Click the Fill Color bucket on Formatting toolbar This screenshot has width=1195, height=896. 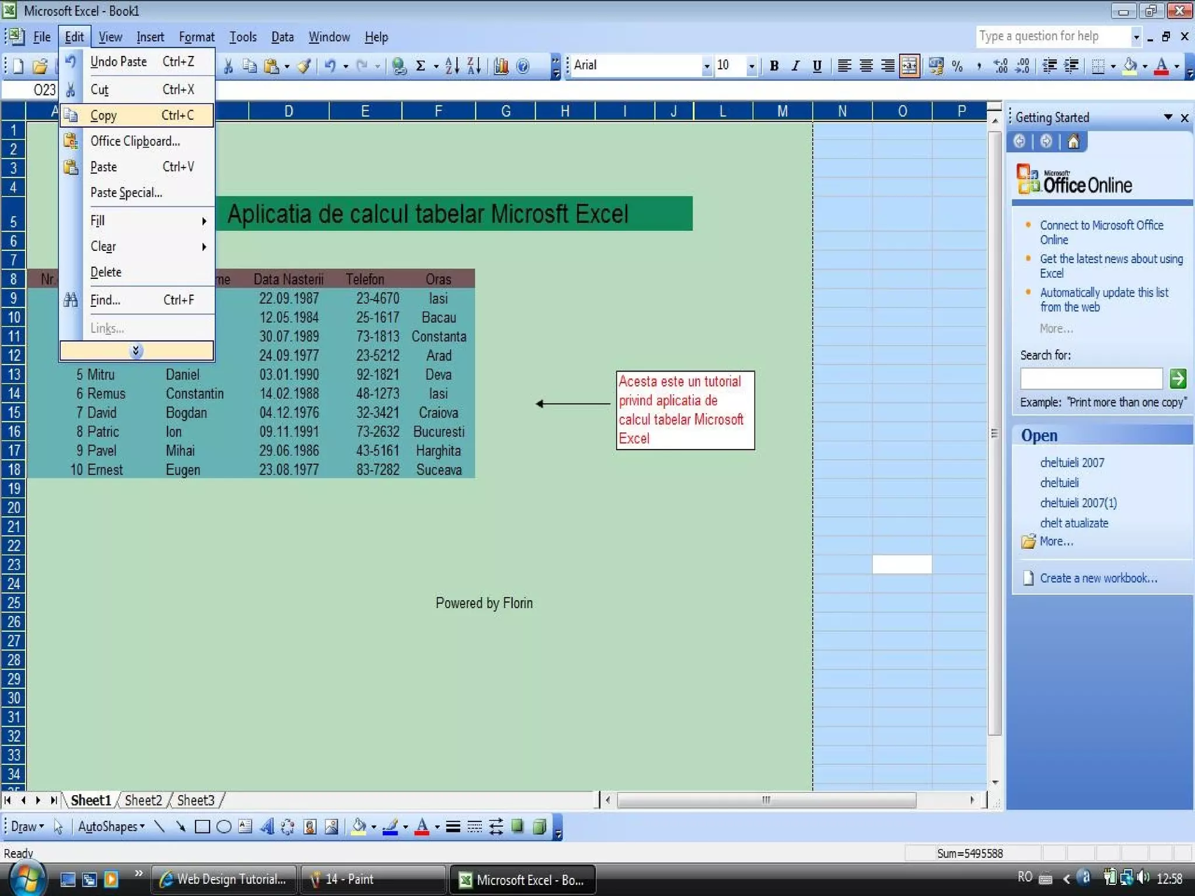click(x=1130, y=65)
